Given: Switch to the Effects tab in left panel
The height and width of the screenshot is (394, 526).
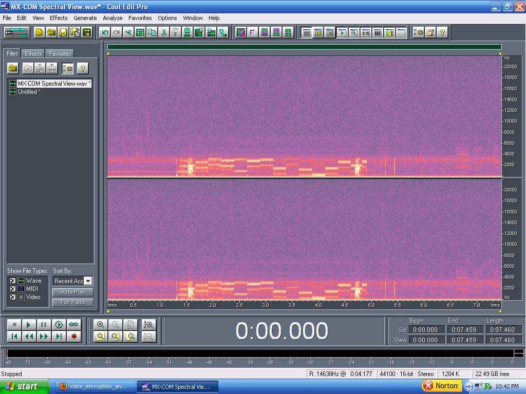Looking at the screenshot, I should [x=33, y=53].
